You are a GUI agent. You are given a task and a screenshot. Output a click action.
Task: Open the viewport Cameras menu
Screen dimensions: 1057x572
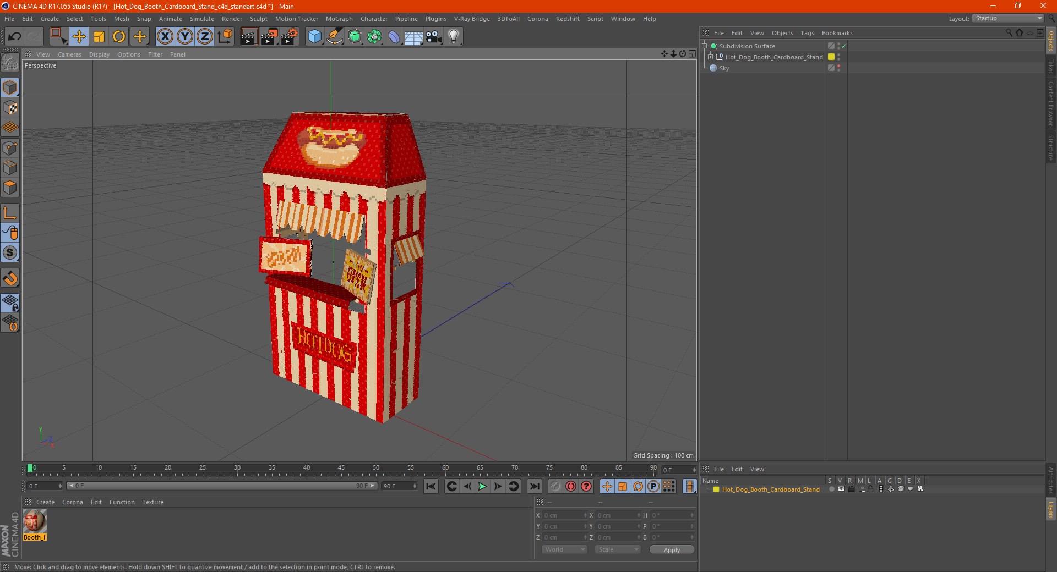[69, 54]
